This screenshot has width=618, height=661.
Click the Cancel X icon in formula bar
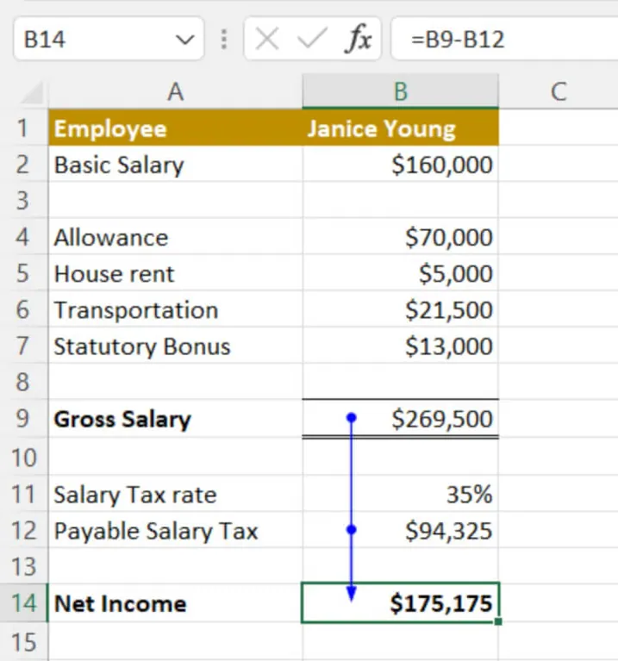pyautogui.click(x=267, y=40)
